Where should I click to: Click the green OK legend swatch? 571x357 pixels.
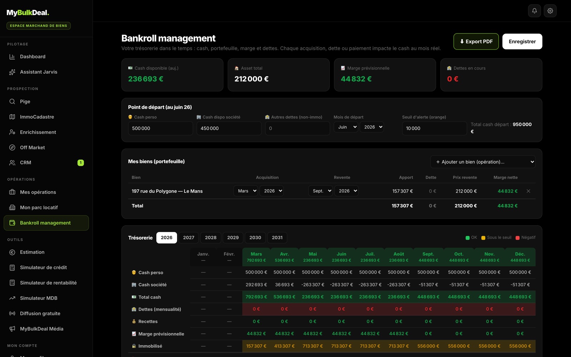point(468,238)
